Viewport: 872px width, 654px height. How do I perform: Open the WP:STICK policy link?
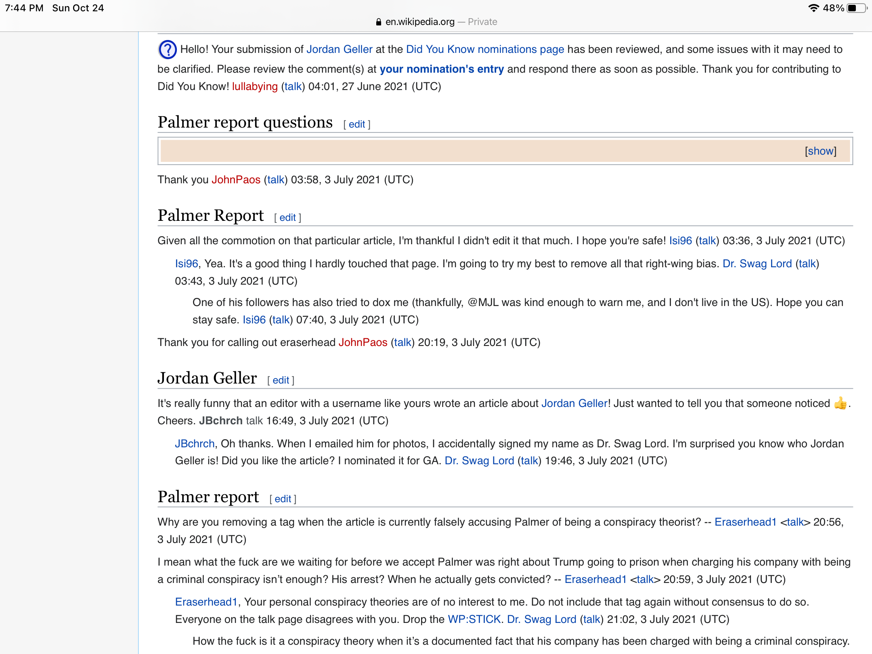coord(474,619)
